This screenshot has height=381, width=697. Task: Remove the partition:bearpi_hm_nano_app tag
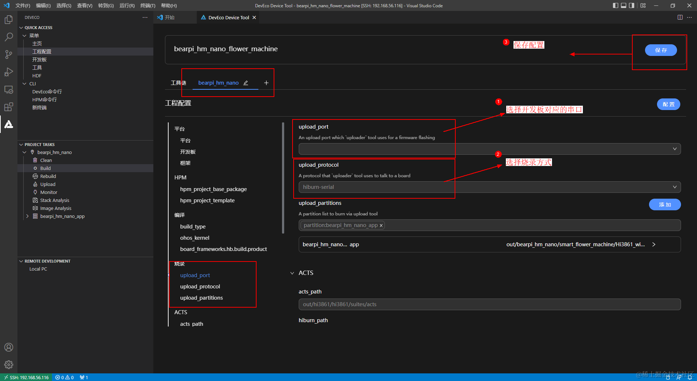tap(381, 226)
